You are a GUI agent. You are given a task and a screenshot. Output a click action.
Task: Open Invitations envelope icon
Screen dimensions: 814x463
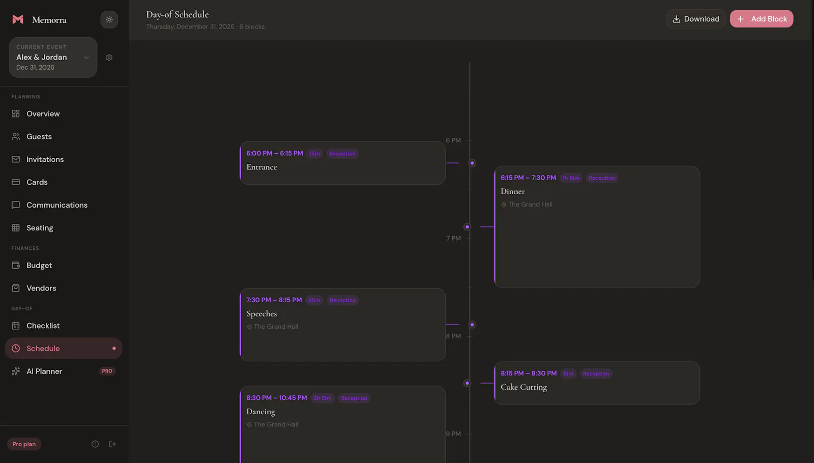click(x=16, y=159)
